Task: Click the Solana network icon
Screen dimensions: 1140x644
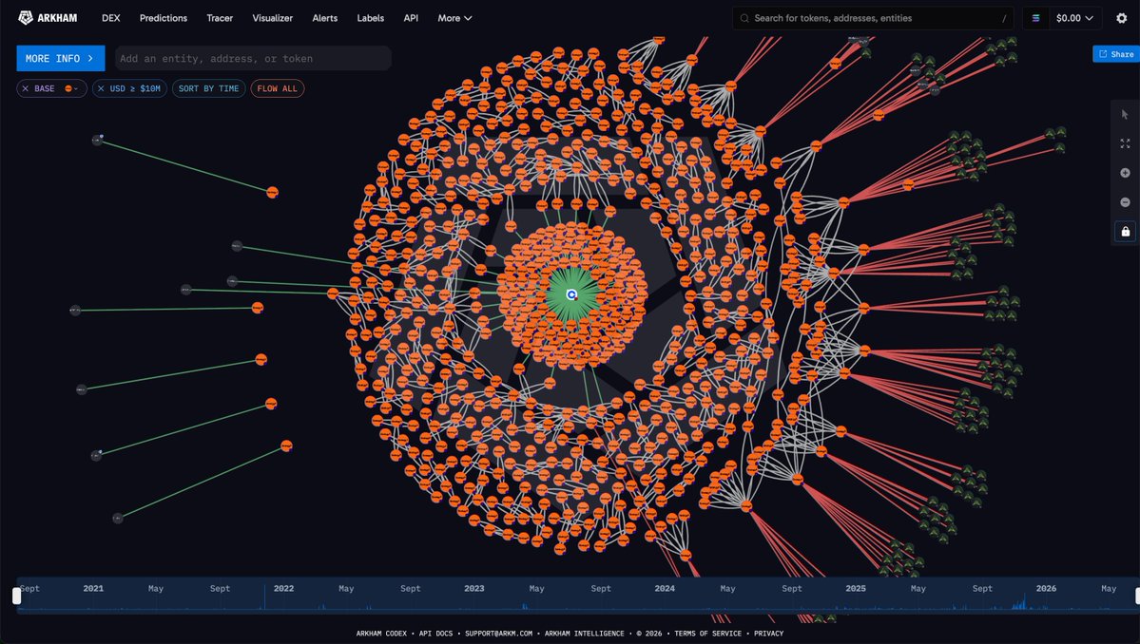Action: 1035,18
